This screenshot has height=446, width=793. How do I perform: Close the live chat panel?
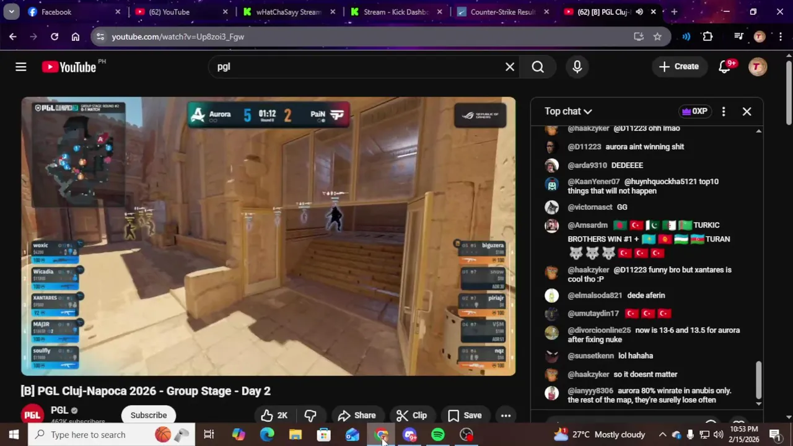(747, 111)
